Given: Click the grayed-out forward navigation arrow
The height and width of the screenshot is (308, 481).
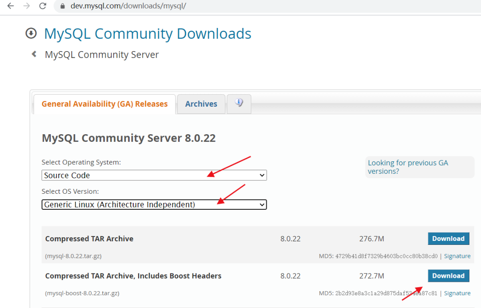Looking at the screenshot, I should click(x=27, y=6).
